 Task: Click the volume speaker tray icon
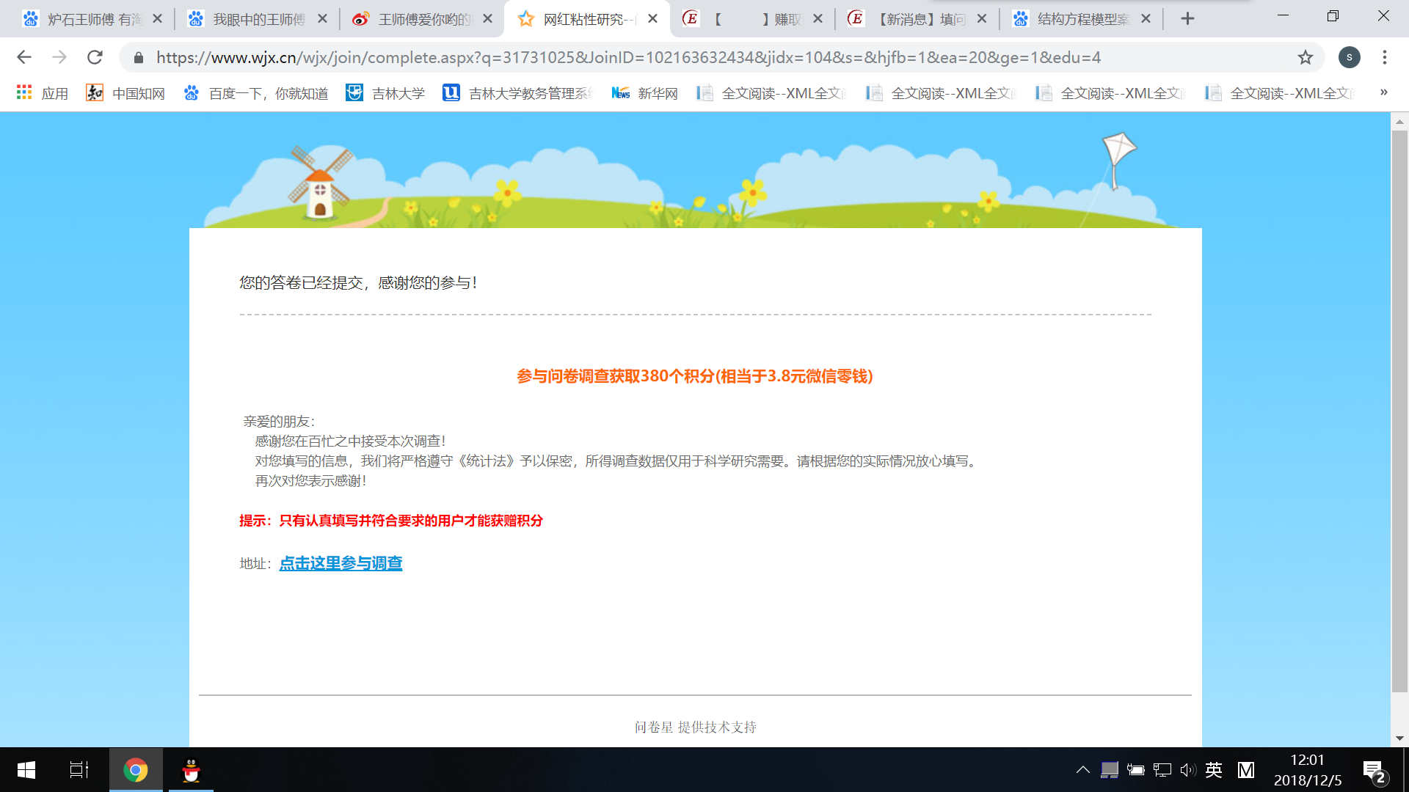click(x=1187, y=769)
